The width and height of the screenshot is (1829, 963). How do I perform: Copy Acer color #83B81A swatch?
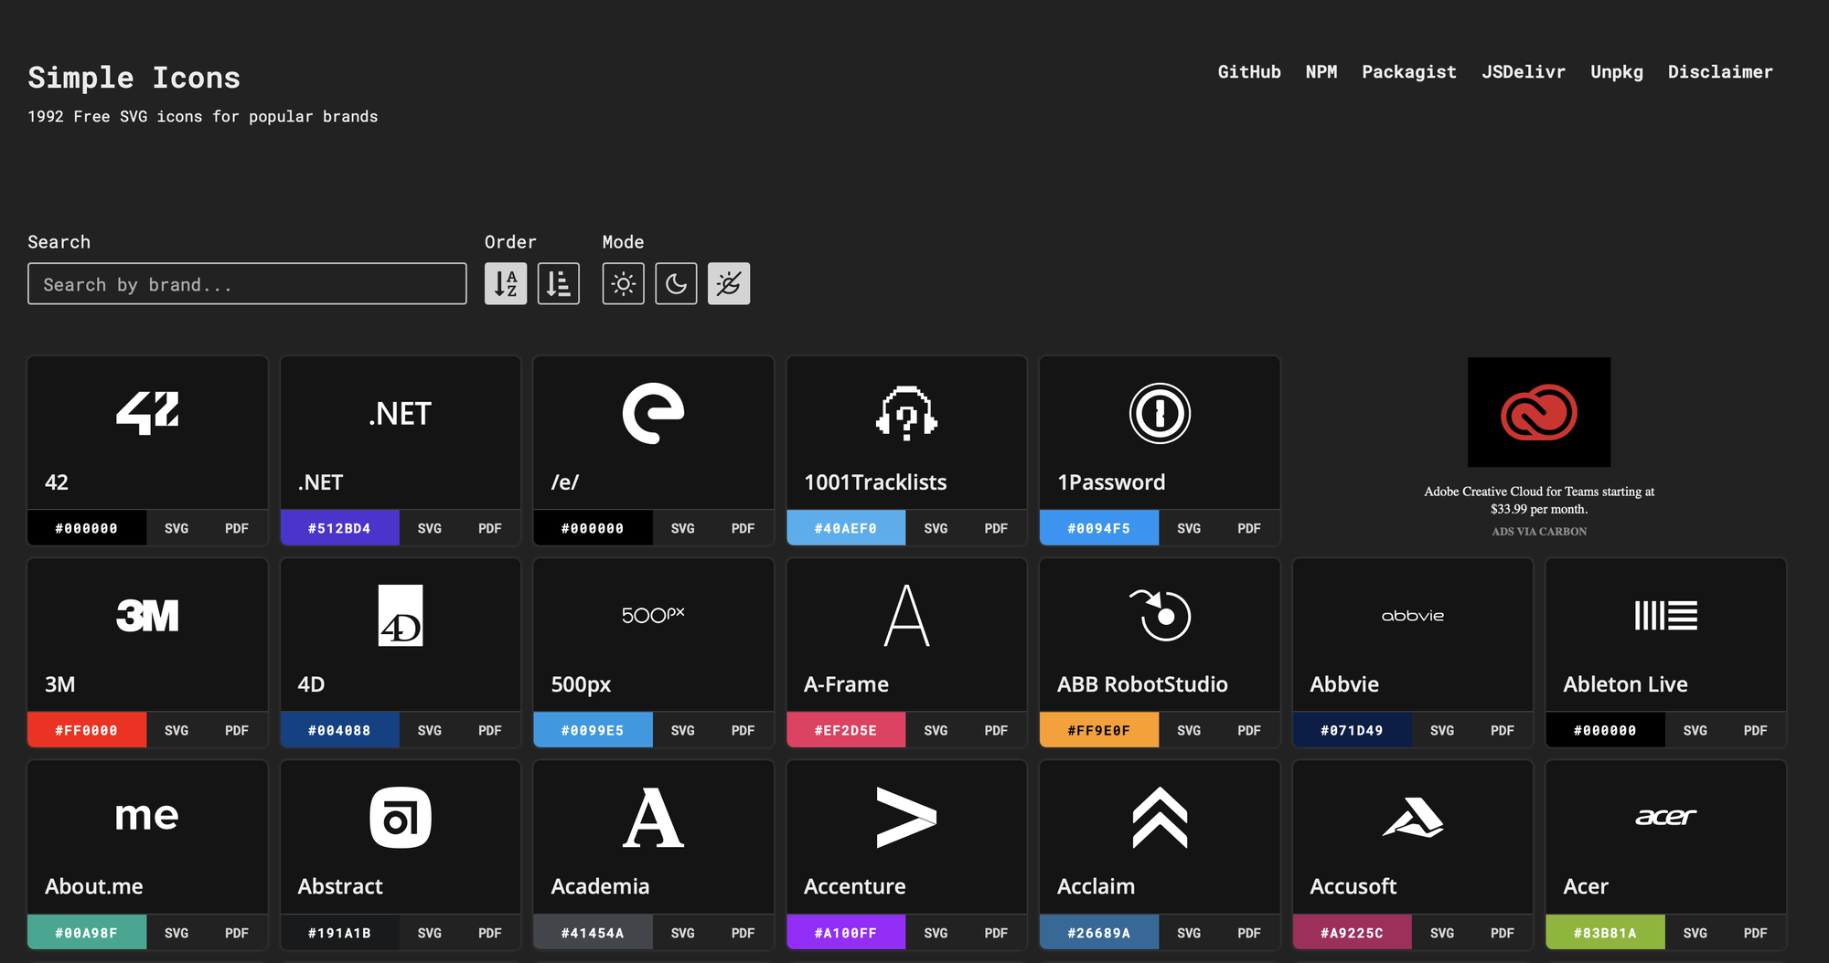[x=1606, y=933]
